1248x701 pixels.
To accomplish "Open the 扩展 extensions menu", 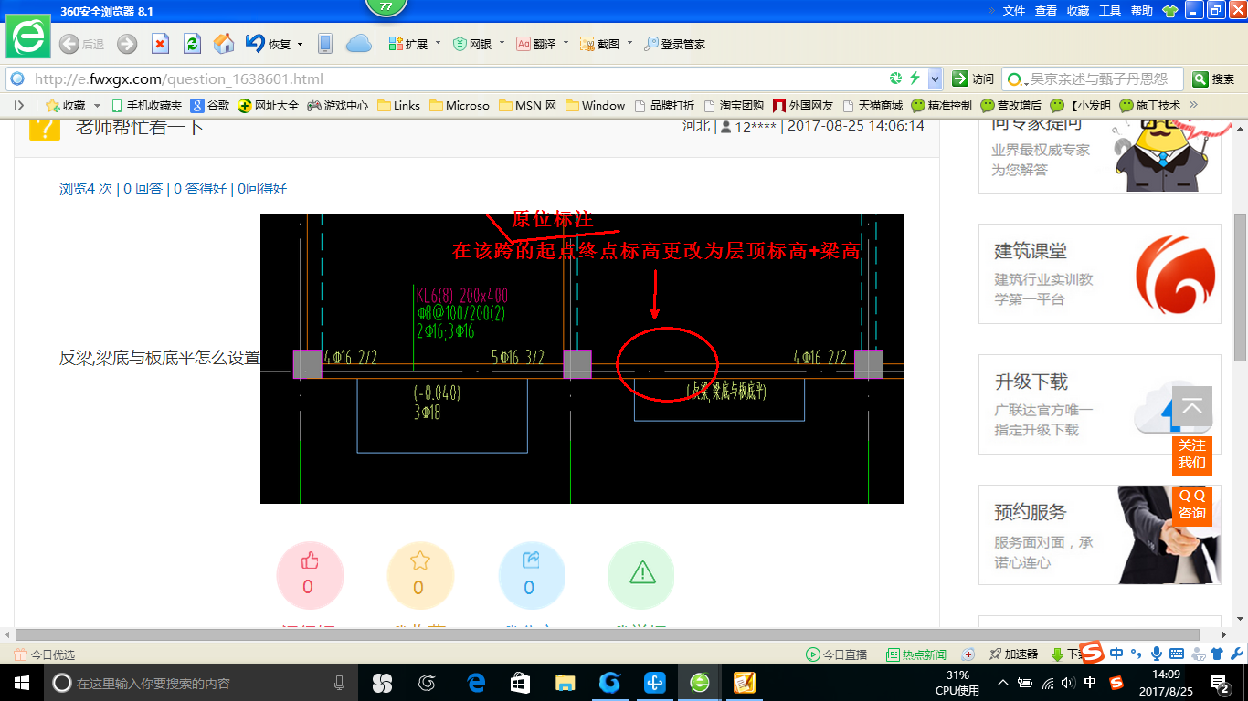I will pyautogui.click(x=407, y=44).
